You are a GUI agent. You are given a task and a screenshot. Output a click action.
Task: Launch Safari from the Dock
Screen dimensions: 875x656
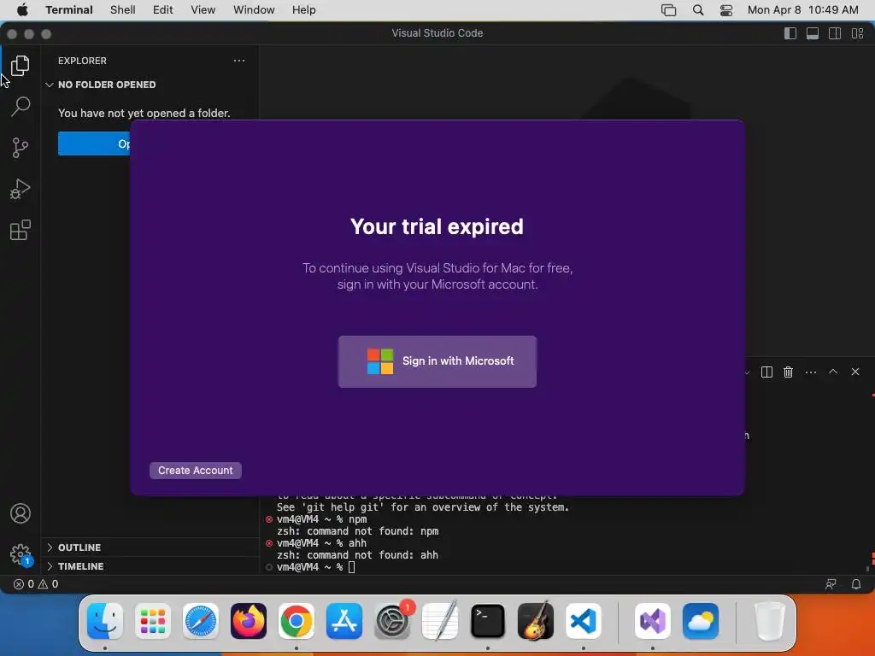coord(201,621)
